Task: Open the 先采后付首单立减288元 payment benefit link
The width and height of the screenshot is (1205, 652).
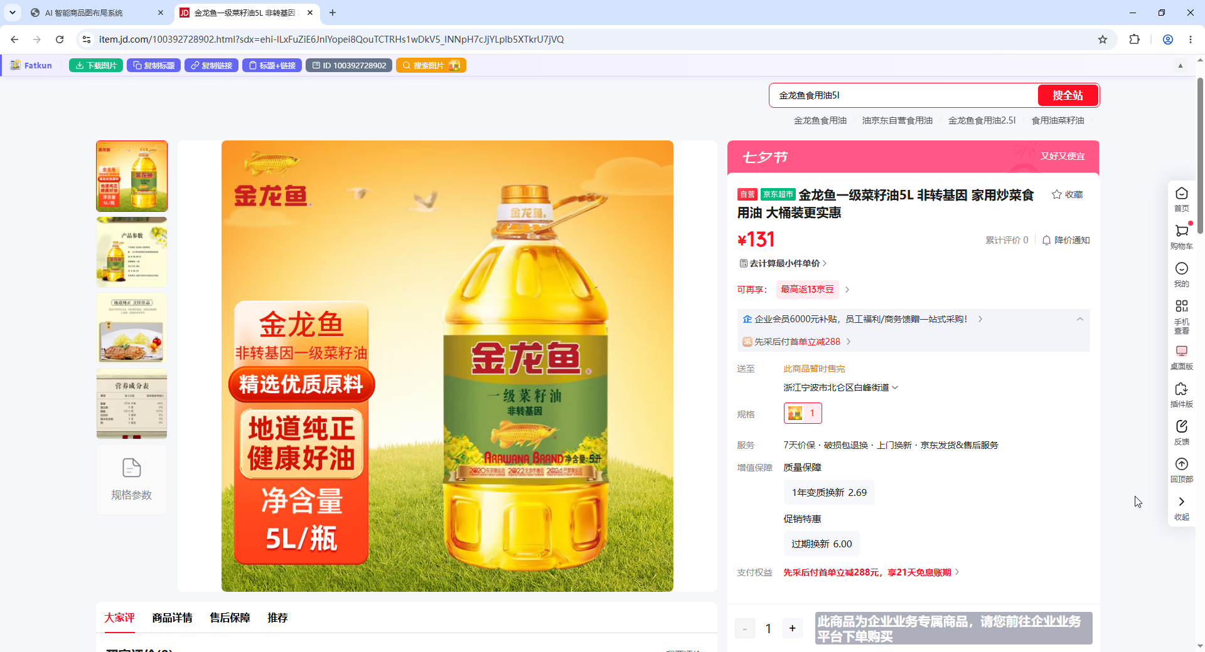Action: tap(872, 572)
